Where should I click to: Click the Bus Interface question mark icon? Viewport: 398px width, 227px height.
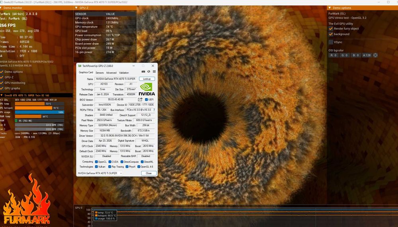click(x=154, y=110)
